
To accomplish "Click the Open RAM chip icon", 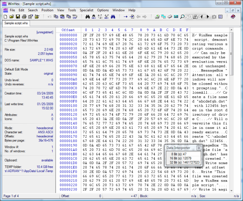I will [170, 16].
